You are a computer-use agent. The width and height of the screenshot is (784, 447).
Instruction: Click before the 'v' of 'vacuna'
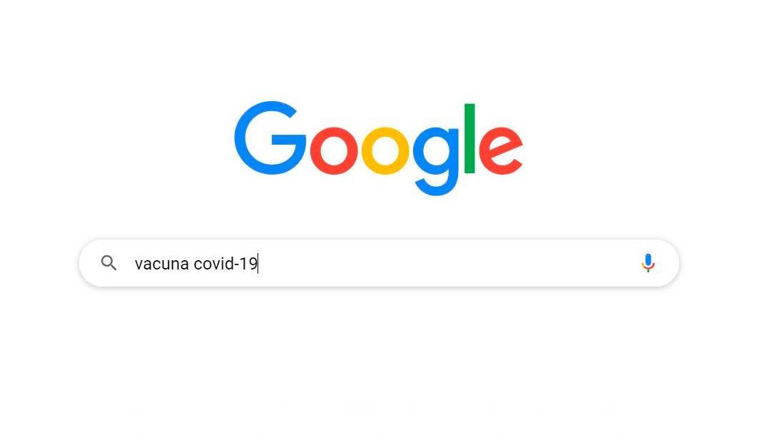[x=135, y=263]
